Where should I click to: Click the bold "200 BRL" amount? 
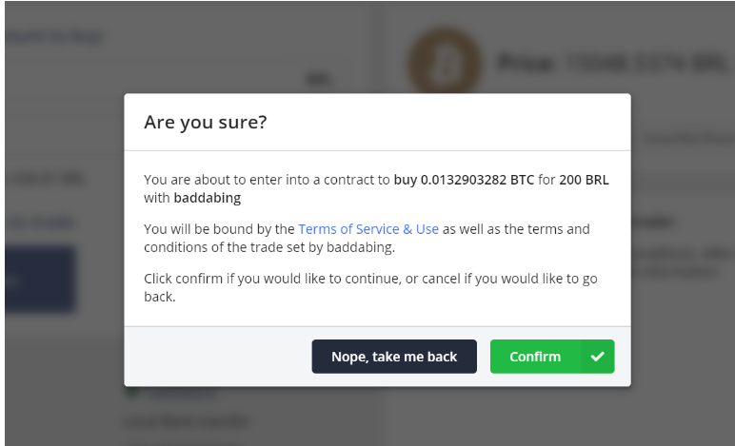(584, 180)
